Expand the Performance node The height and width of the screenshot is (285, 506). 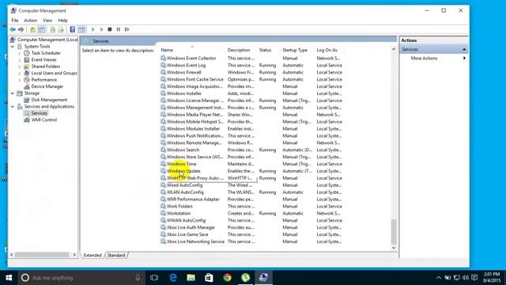19,80
